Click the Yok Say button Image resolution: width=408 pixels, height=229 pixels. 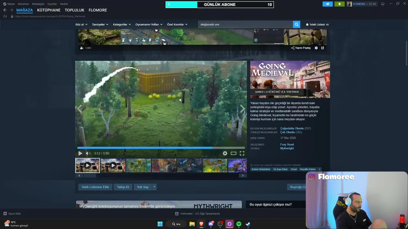coord(143,187)
